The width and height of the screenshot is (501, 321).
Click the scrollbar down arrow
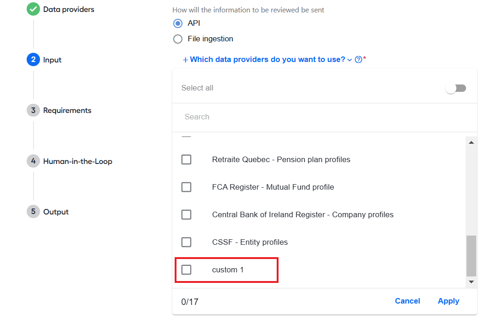471,282
